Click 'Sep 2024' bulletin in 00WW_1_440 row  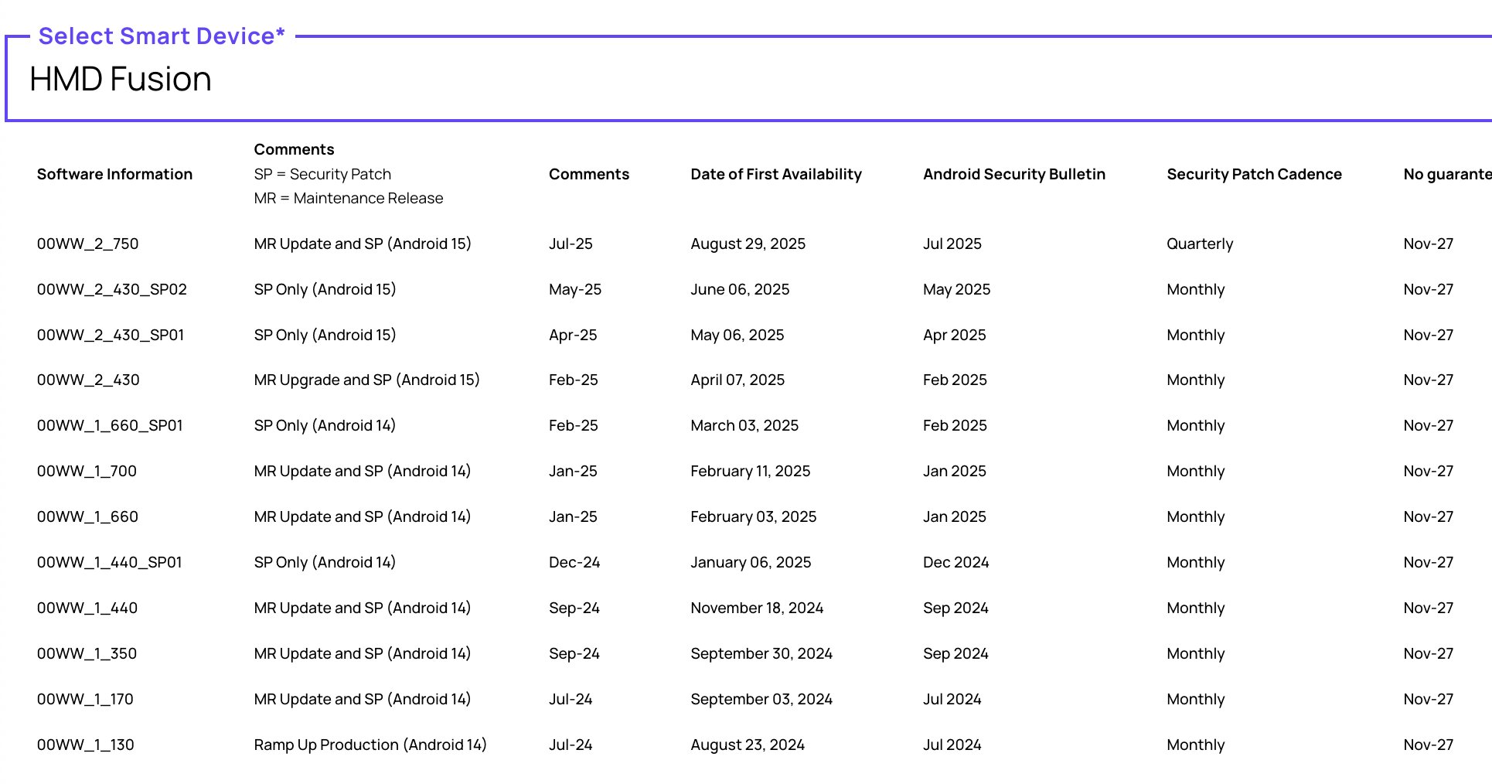(955, 608)
